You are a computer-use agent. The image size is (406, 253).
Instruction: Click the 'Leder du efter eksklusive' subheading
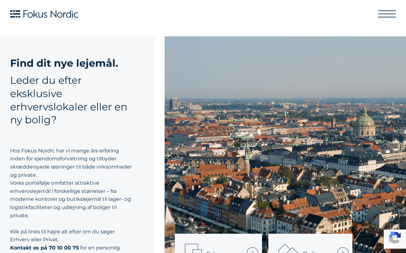[x=69, y=100]
